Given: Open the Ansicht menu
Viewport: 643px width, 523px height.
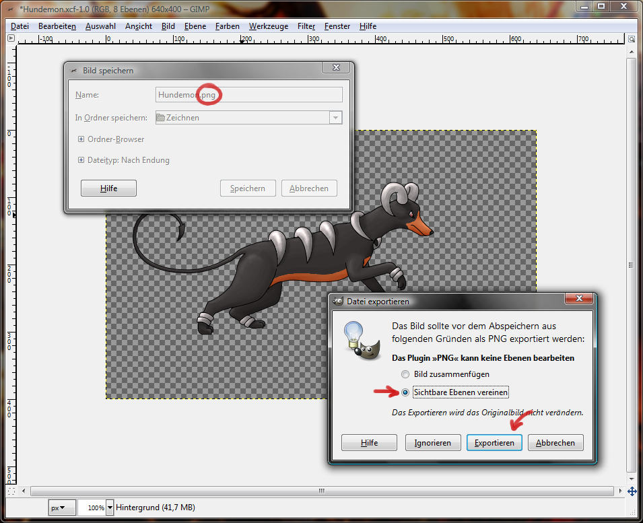Looking at the screenshot, I should [x=139, y=26].
